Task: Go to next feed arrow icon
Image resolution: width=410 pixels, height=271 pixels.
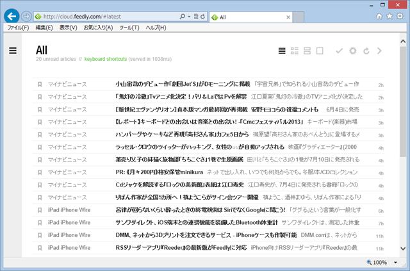Action: tap(379, 51)
